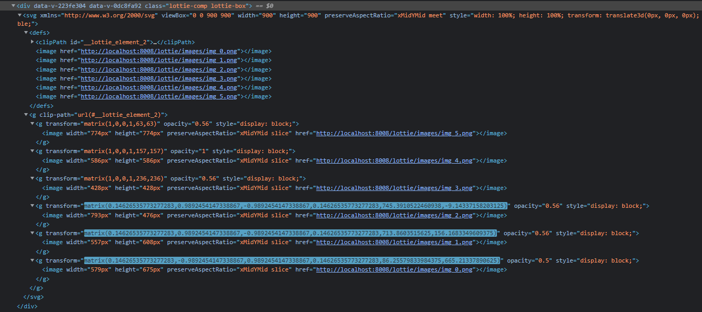
Task: Open img_5.png link inside defs
Action: pyautogui.click(x=160, y=97)
